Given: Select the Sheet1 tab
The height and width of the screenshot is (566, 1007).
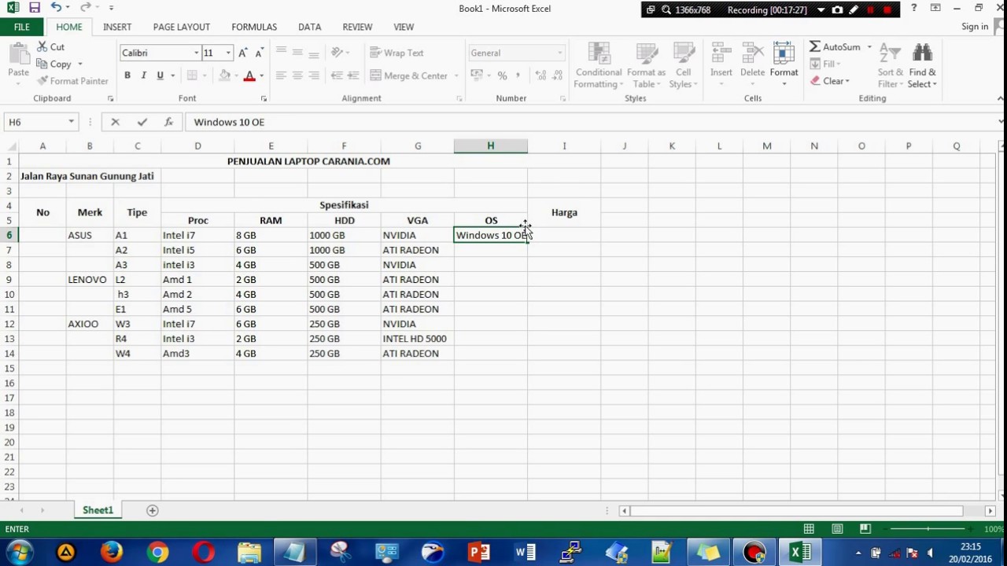Looking at the screenshot, I should 98,510.
